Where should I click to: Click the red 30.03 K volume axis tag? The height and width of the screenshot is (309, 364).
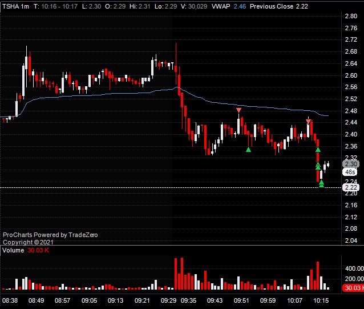pos(353,288)
